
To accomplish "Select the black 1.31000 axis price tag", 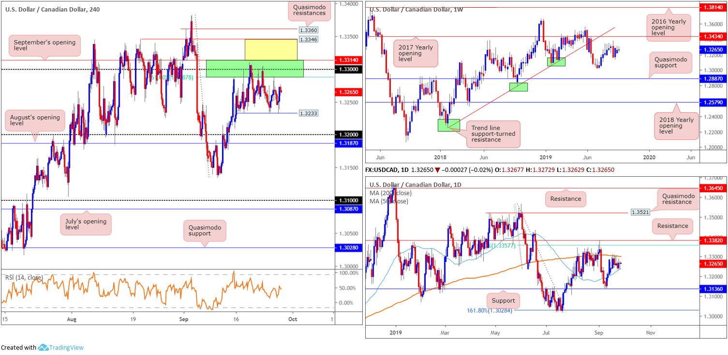I will (347, 200).
